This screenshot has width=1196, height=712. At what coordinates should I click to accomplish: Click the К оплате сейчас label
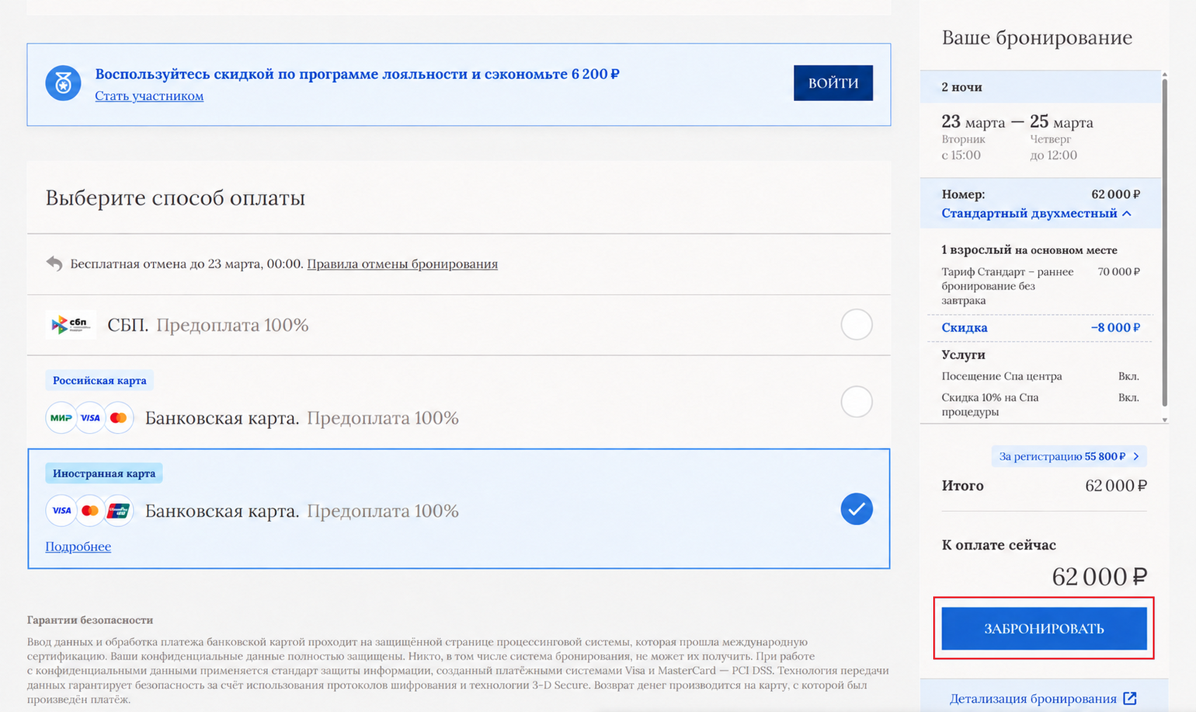(999, 545)
